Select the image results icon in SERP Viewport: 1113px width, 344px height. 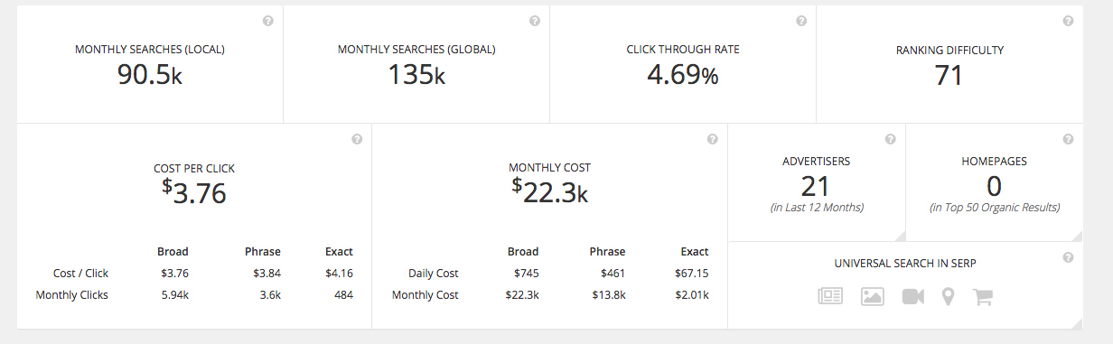(x=873, y=296)
